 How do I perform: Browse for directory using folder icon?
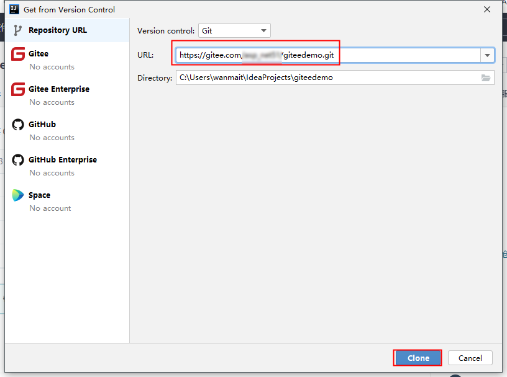(x=486, y=78)
